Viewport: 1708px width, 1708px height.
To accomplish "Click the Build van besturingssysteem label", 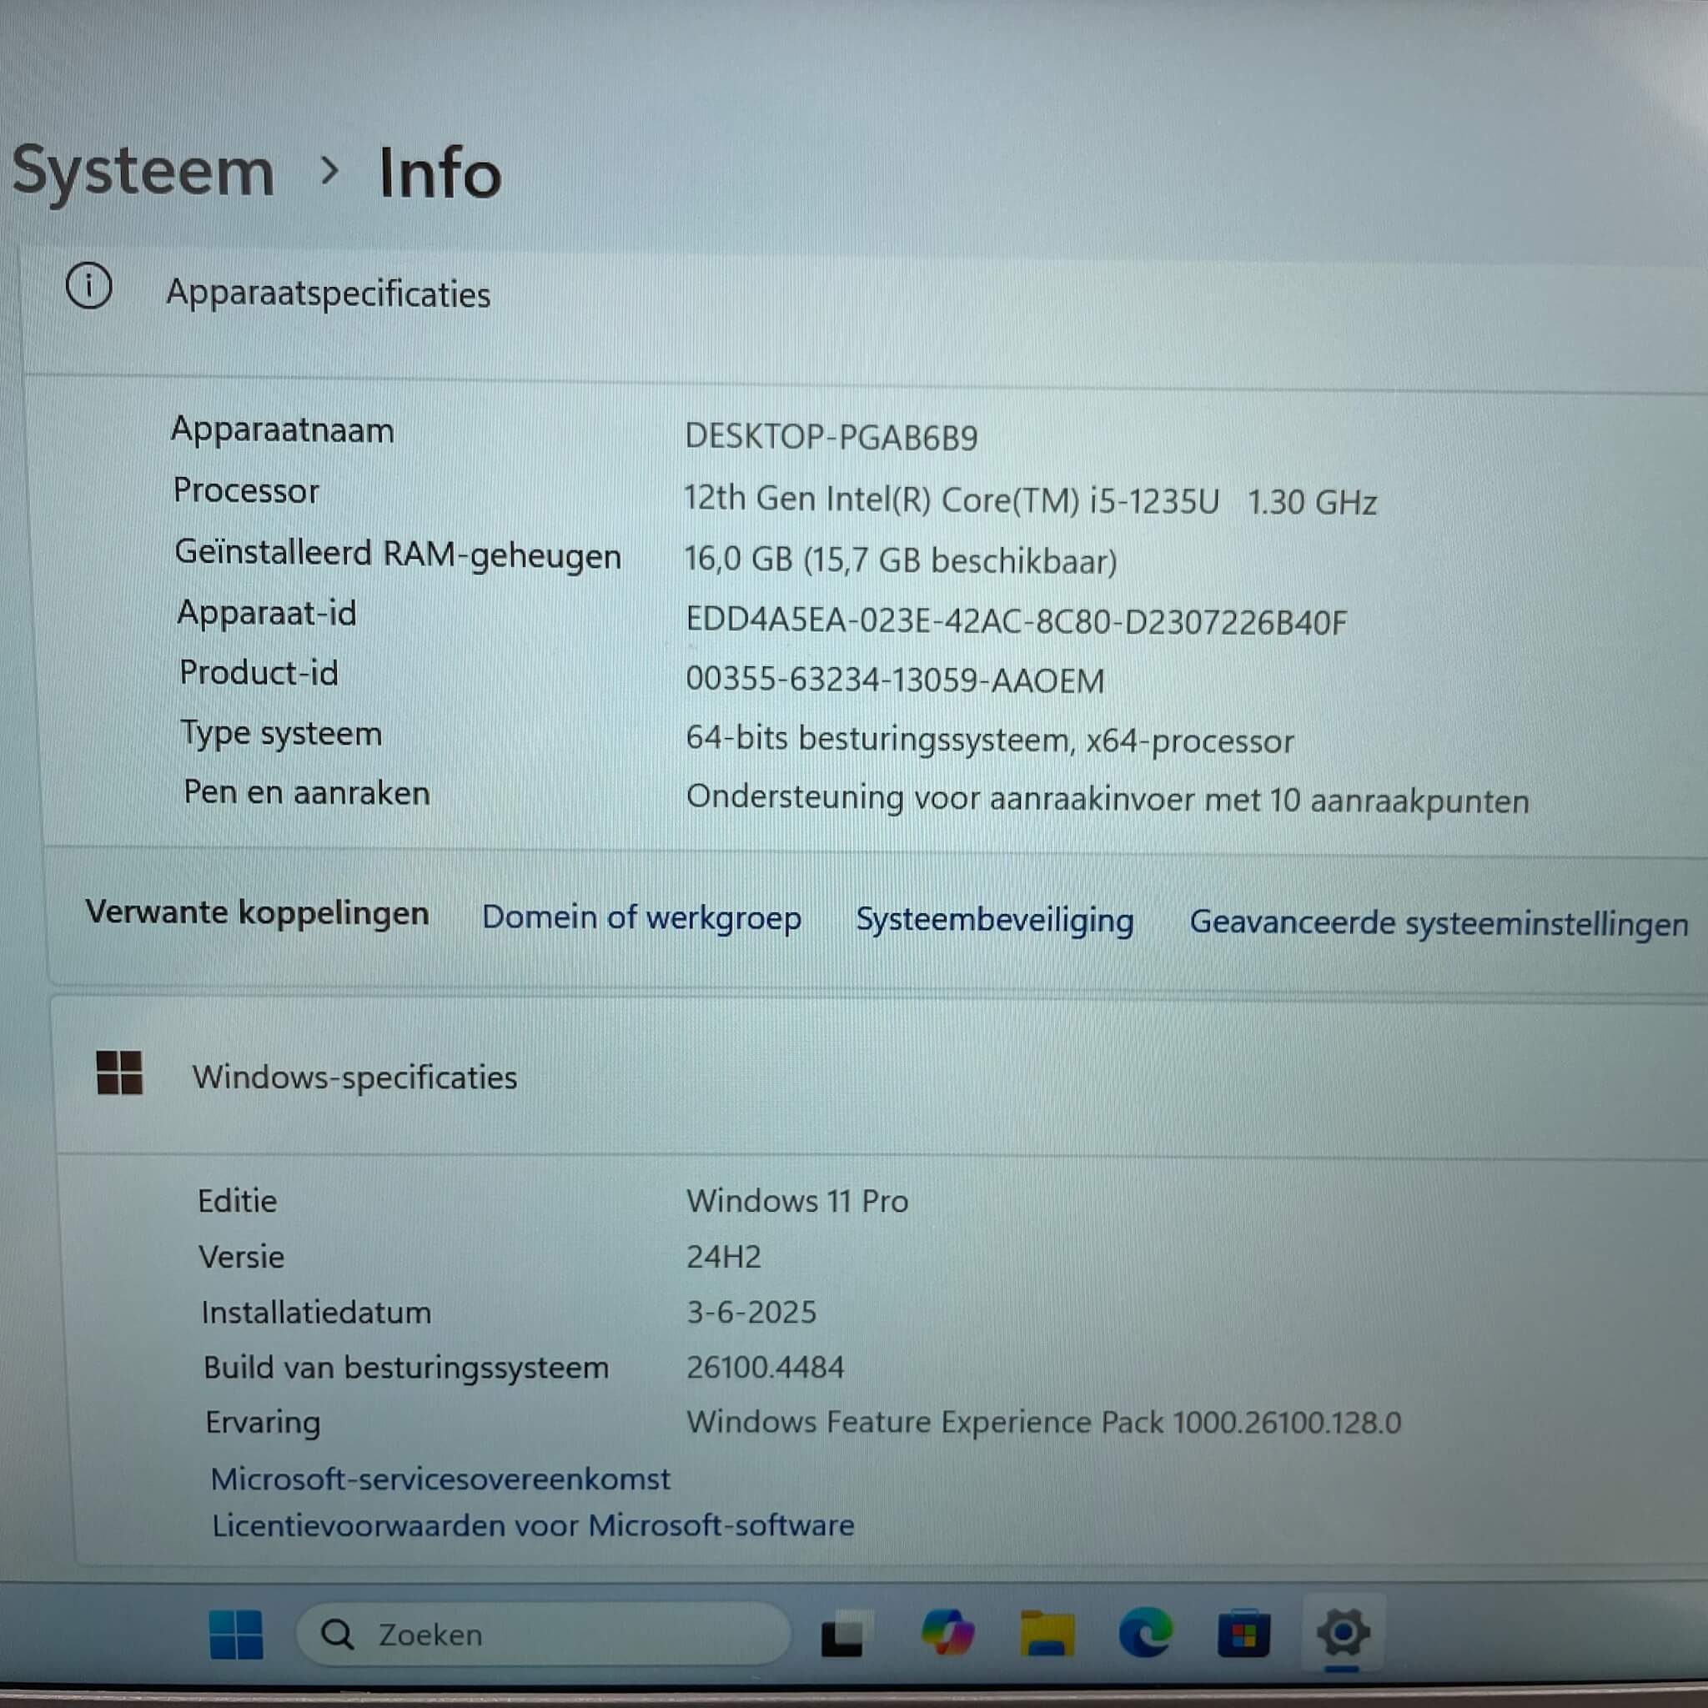I will click(406, 1368).
